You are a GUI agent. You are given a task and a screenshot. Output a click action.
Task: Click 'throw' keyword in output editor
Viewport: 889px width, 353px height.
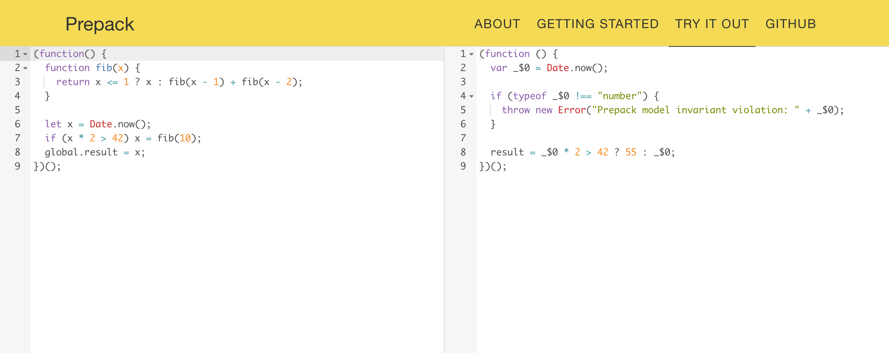[x=516, y=110]
